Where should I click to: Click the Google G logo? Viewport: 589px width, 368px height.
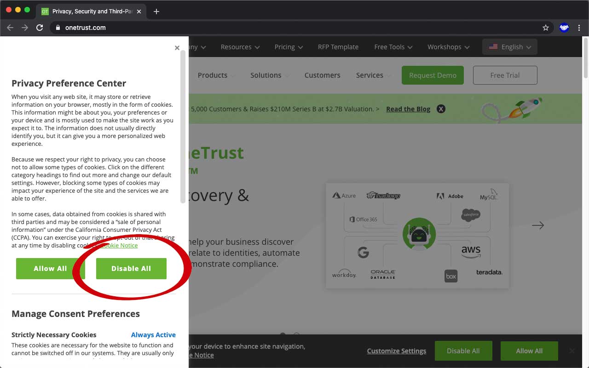coord(364,252)
